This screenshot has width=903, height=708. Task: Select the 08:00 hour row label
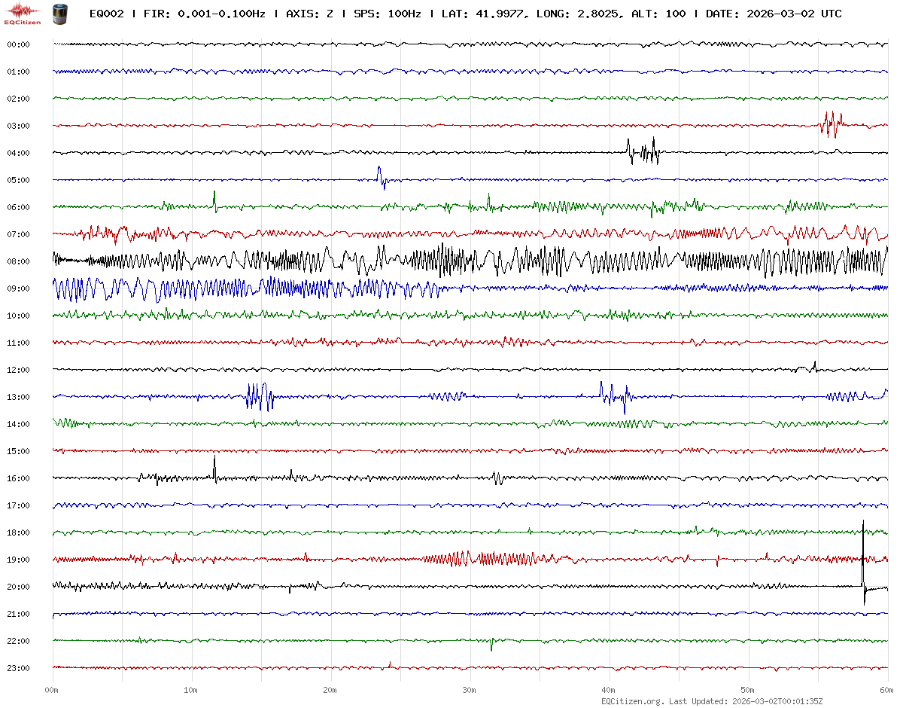pos(18,261)
